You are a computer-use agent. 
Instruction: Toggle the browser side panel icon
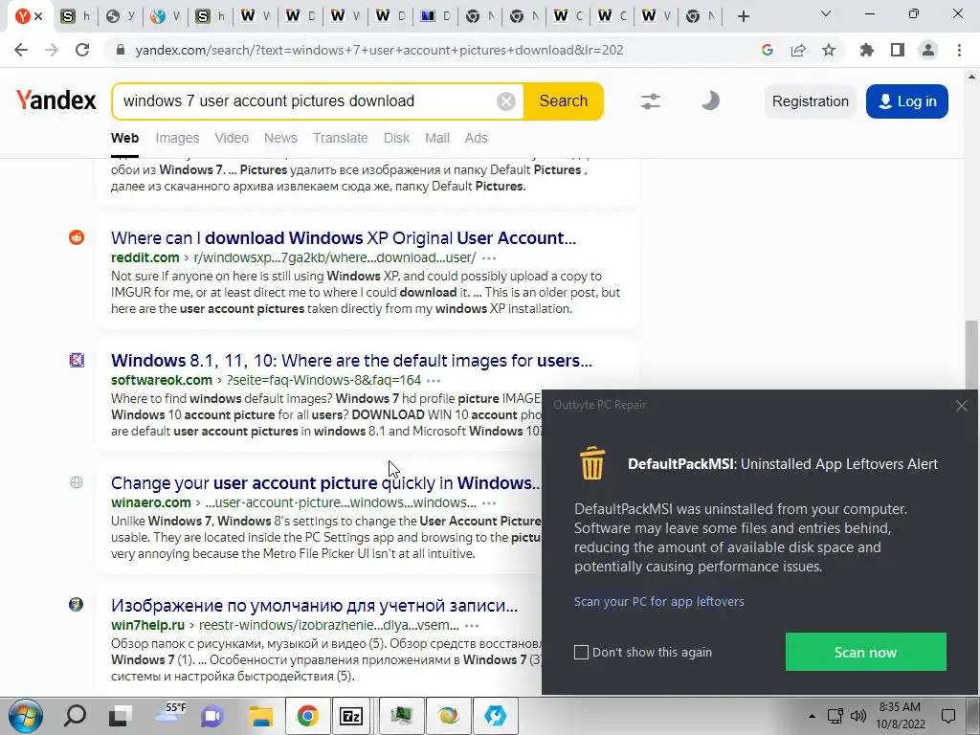pos(898,50)
